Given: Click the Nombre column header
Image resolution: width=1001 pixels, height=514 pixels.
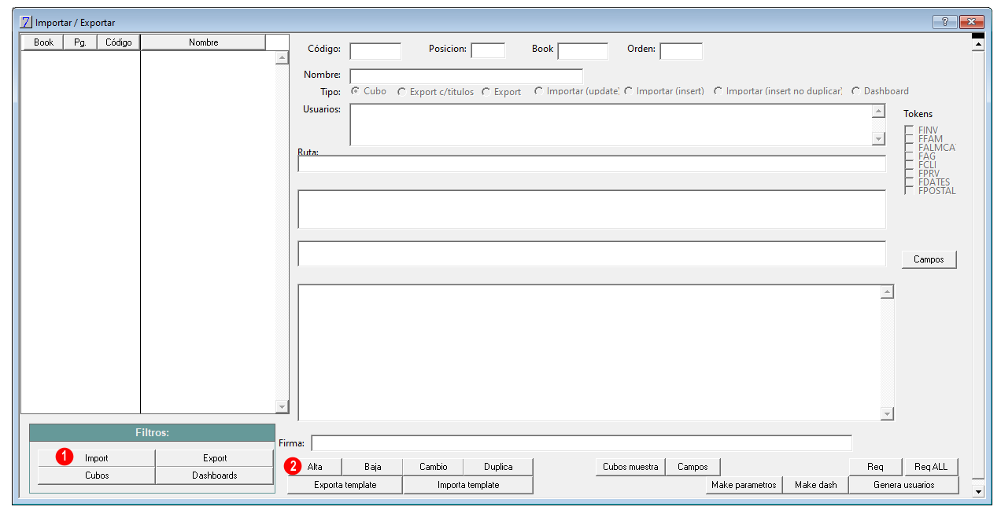Looking at the screenshot, I should click(x=203, y=42).
